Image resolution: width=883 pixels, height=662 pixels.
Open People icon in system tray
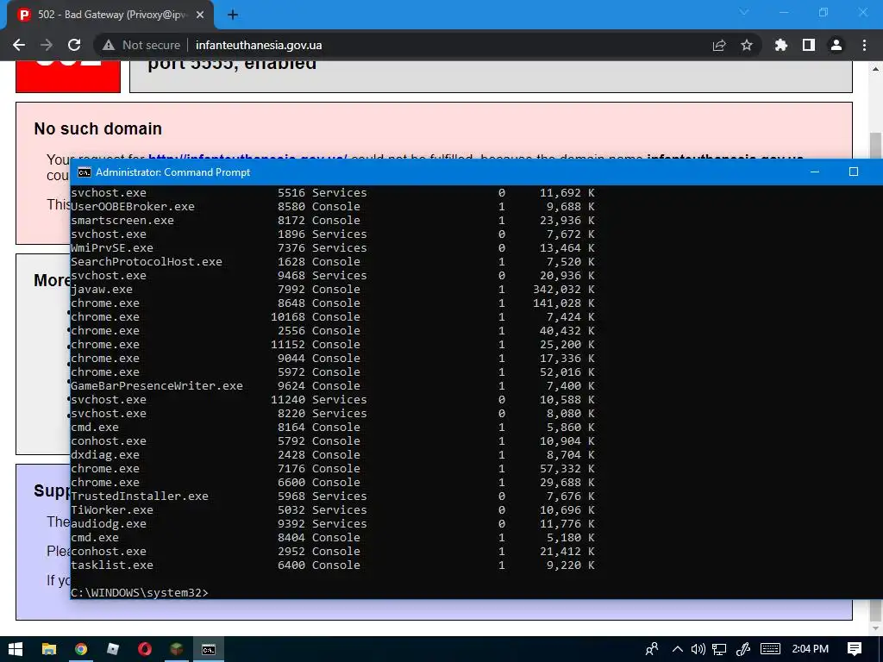pyautogui.click(x=652, y=649)
